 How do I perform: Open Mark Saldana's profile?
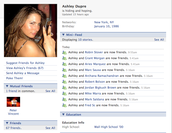coord(95,99)
